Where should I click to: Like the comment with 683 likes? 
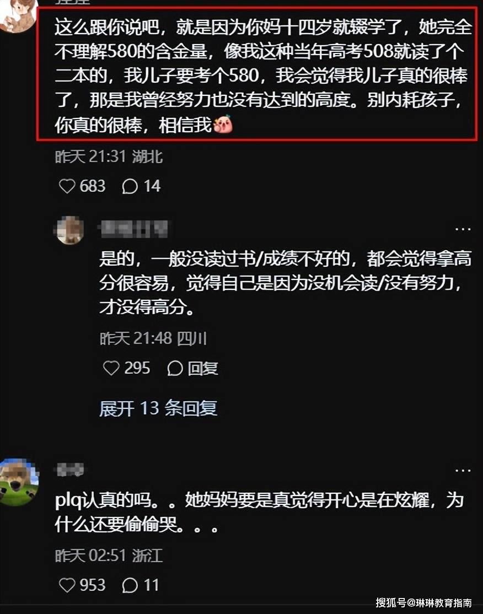tap(67, 186)
